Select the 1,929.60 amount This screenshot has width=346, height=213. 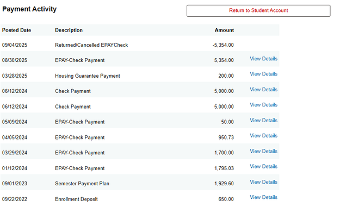pos(224,184)
